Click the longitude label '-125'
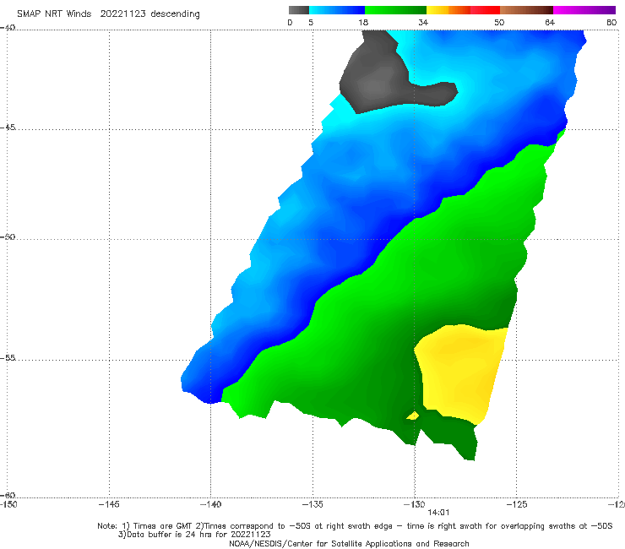The image size is (625, 549). pos(517,504)
